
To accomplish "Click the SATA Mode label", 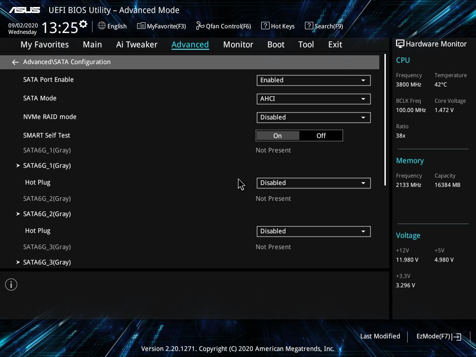I will (40, 99).
